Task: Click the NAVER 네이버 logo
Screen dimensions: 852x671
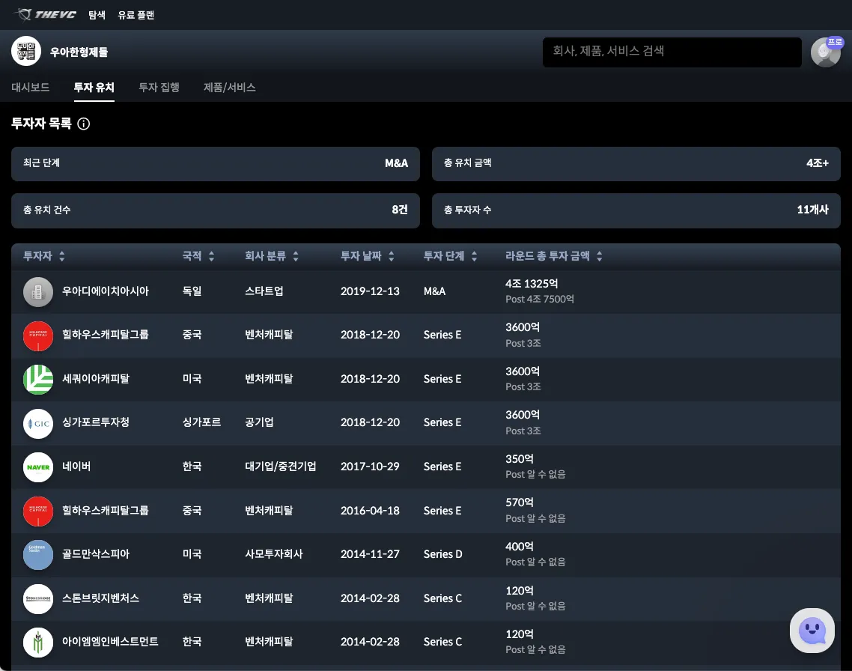Action: [38, 467]
